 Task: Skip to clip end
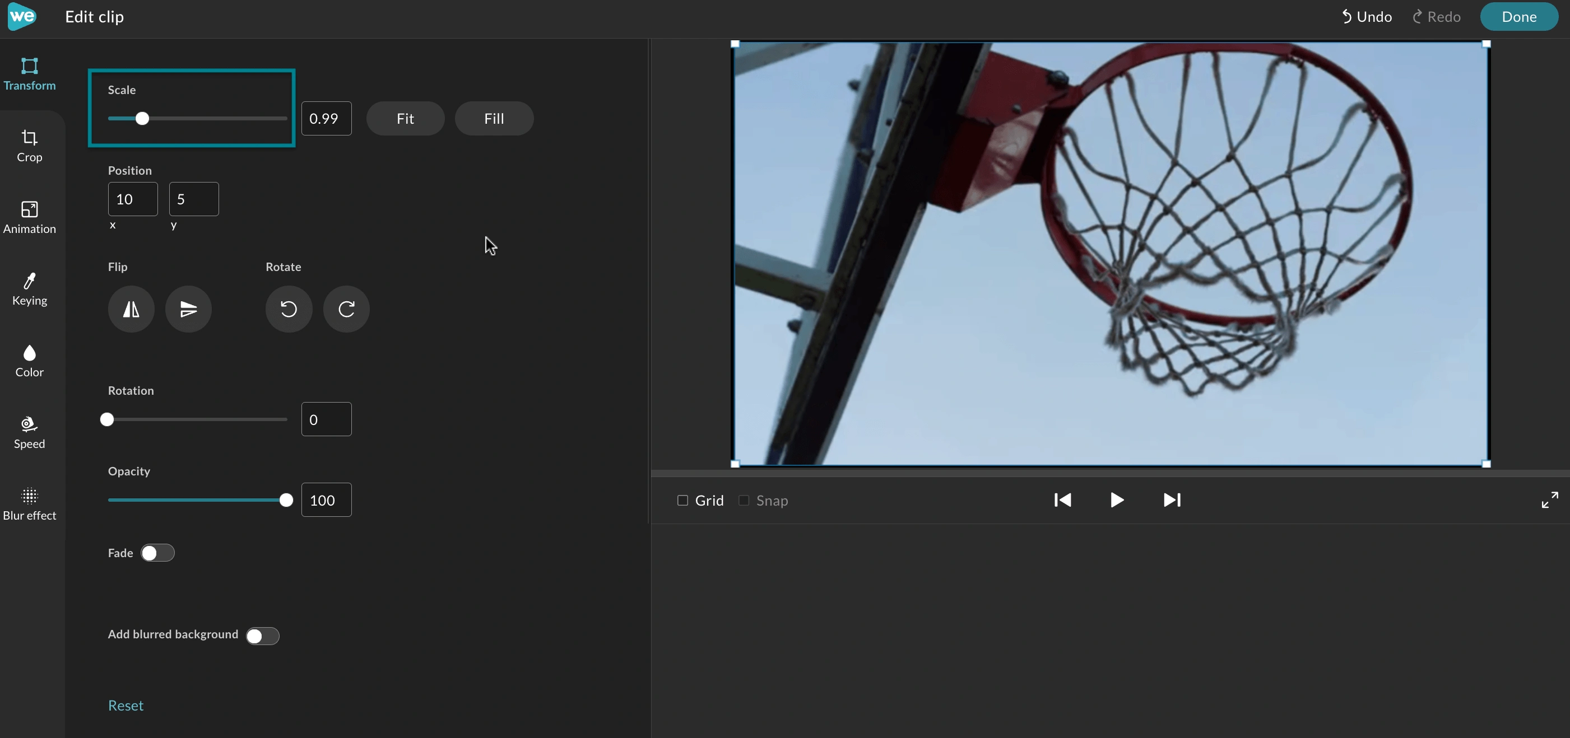[1172, 500]
